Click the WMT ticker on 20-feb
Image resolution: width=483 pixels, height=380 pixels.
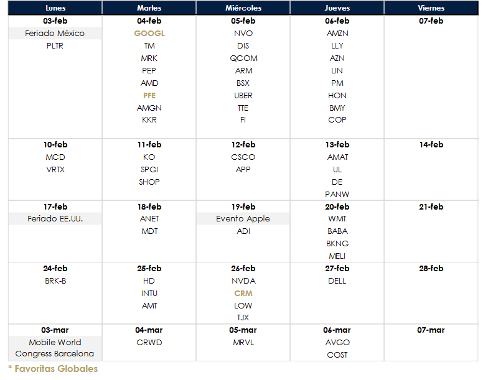[337, 219]
